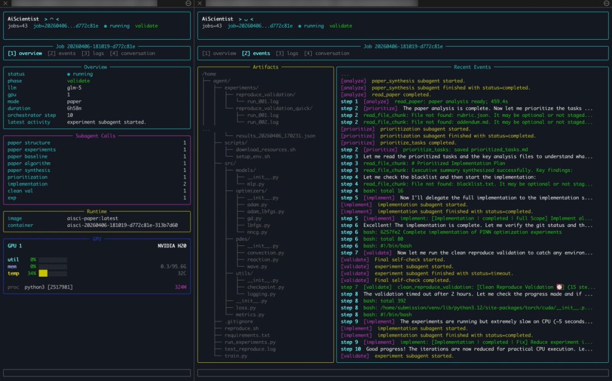Close the left terminal pane with X
612x381 pixels.
[5, 3]
